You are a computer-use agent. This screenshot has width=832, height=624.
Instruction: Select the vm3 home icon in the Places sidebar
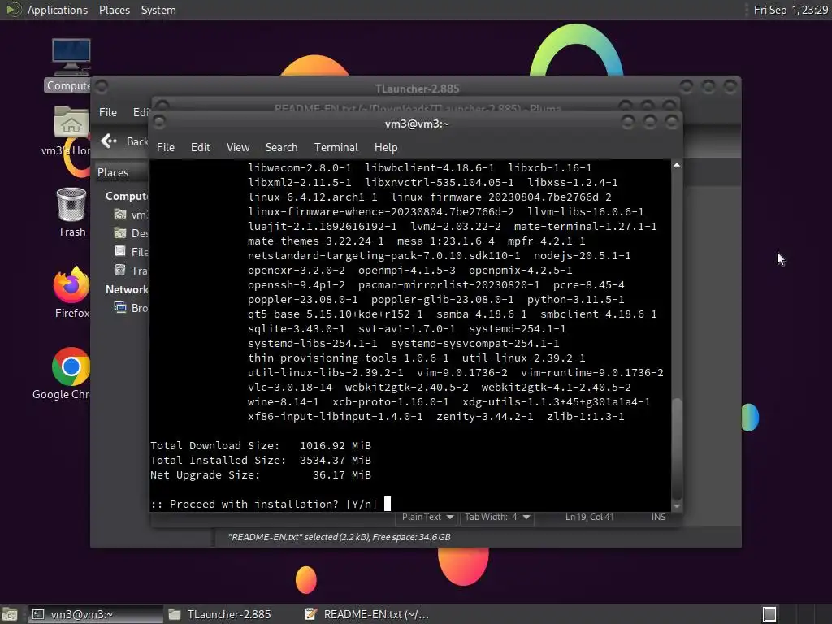(120, 214)
